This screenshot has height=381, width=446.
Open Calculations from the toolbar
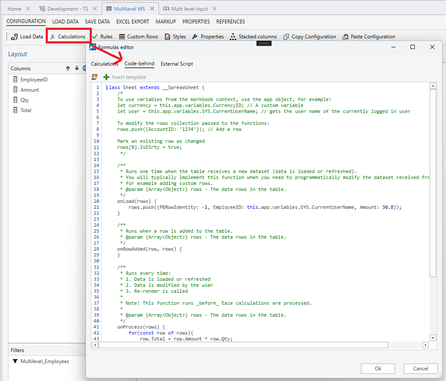68,36
